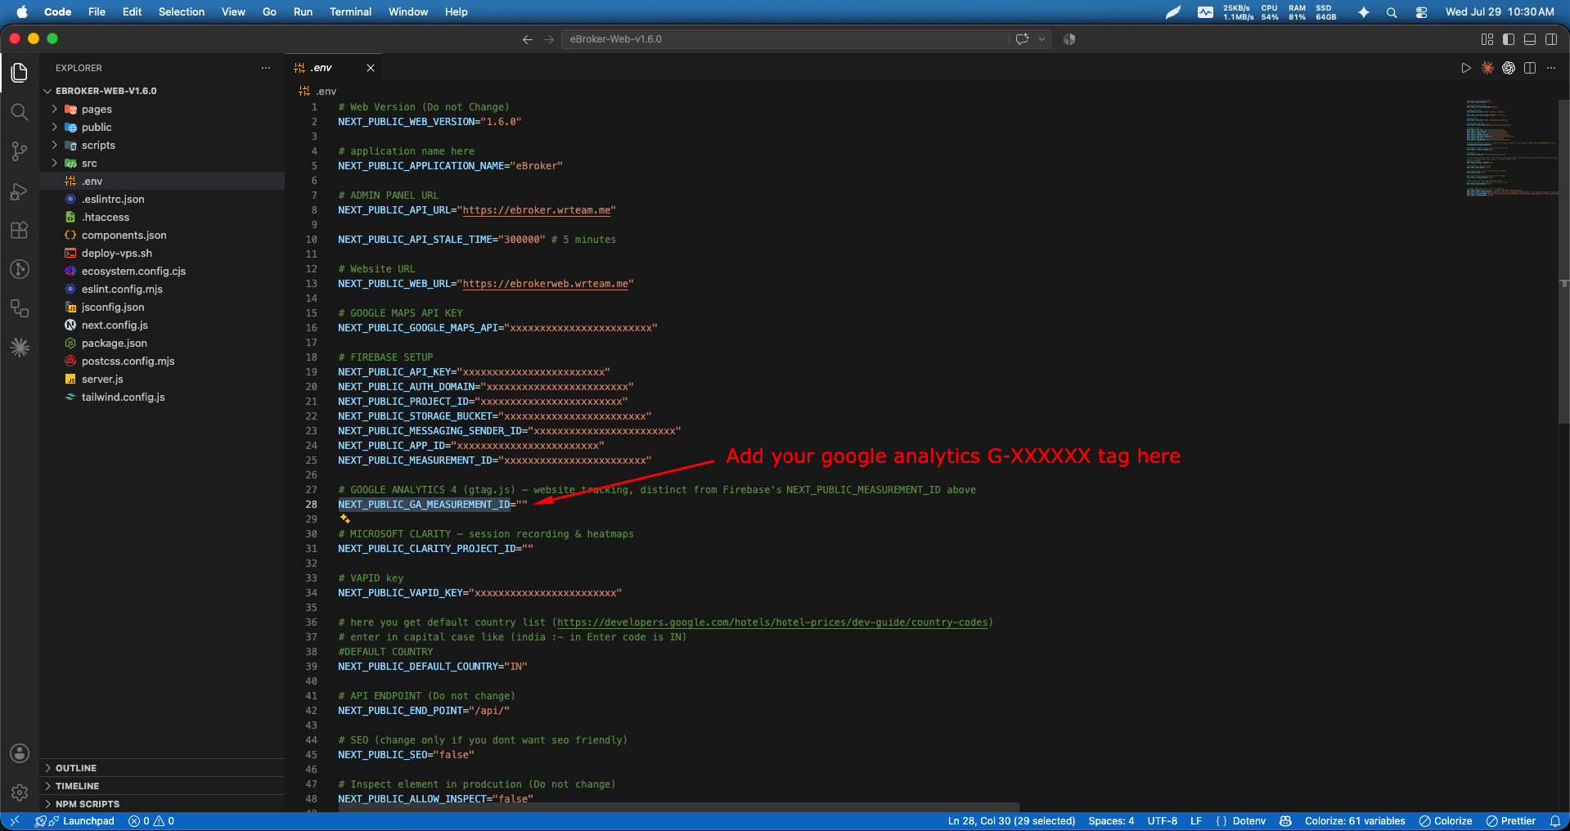Click the feather icon in macOS menu bar

(x=1173, y=12)
